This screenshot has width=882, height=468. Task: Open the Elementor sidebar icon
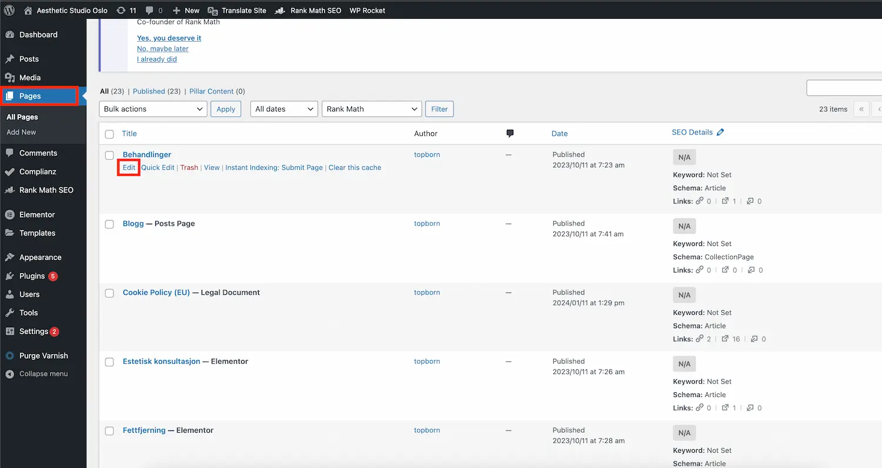9,214
